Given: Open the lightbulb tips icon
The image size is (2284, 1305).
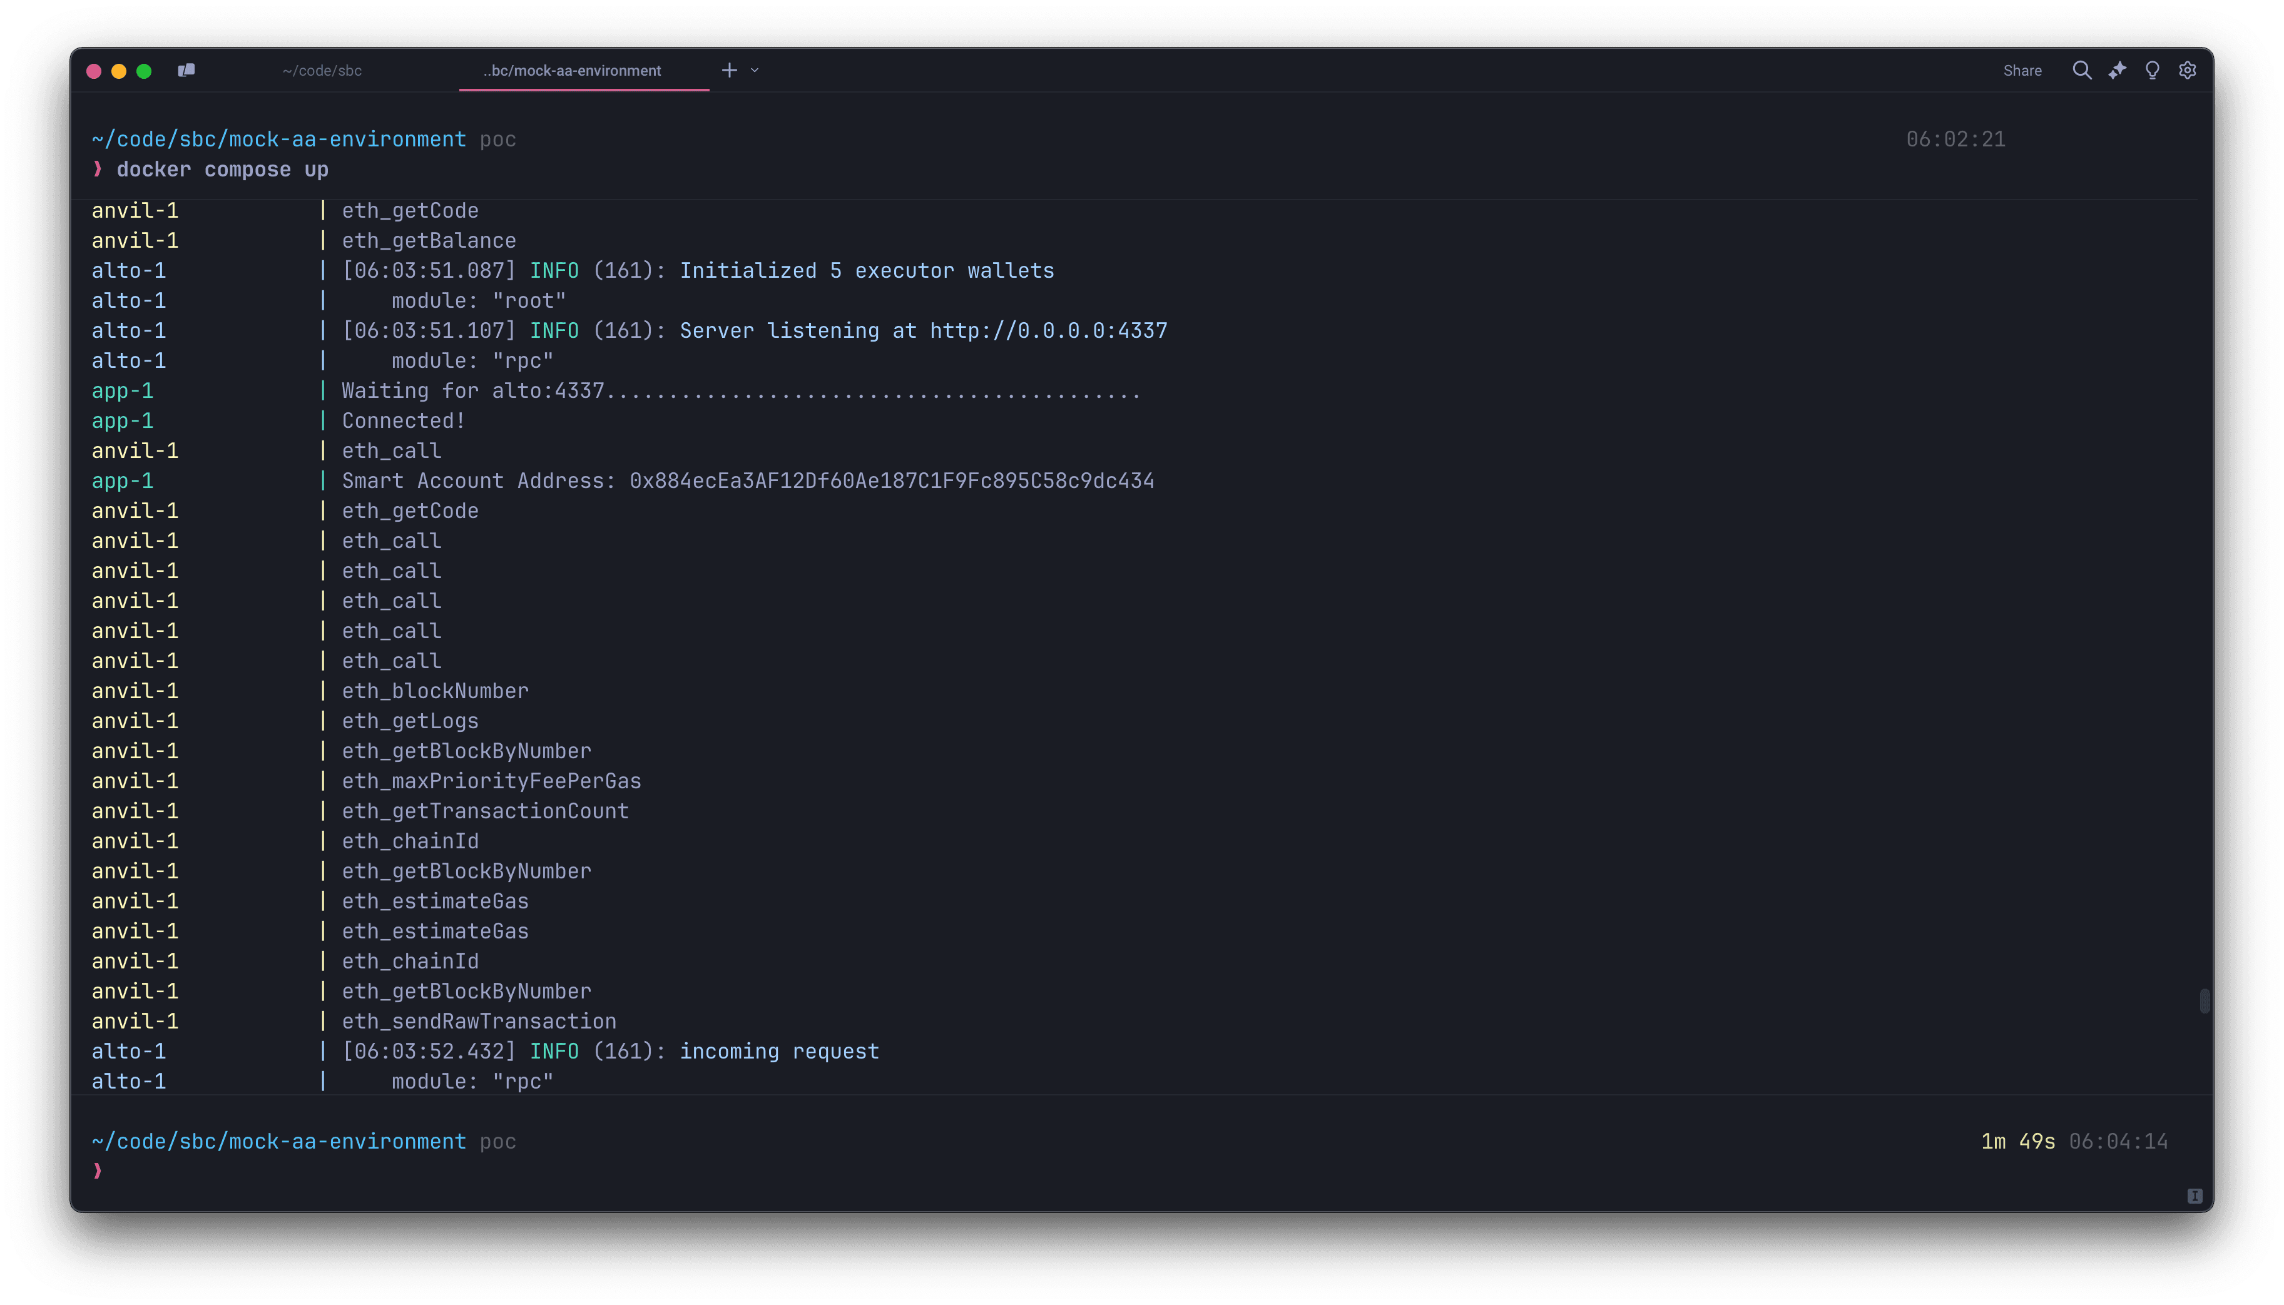Looking at the screenshot, I should (2152, 70).
